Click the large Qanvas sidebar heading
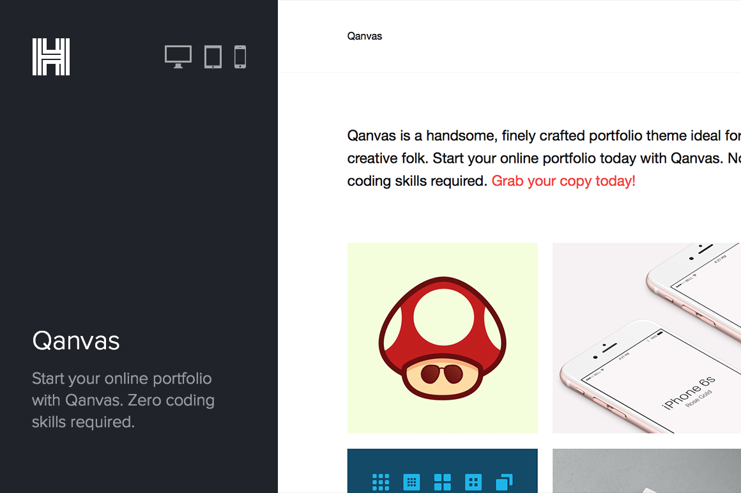Viewport: 741px width, 493px height. click(76, 341)
